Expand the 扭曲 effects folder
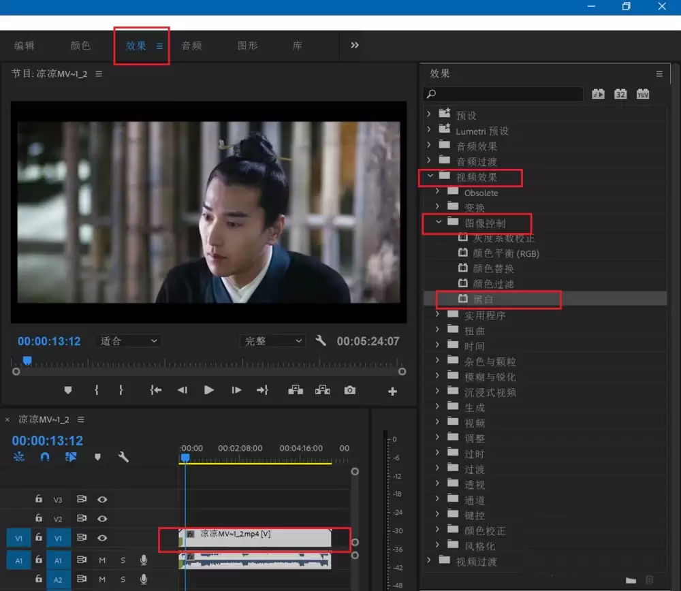The image size is (681, 591). coord(438,331)
